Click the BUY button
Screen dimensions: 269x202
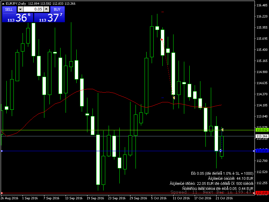[x=57, y=9]
